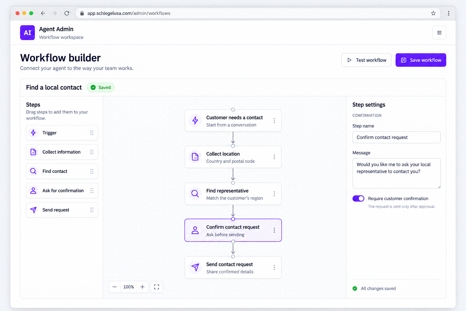The height and width of the screenshot is (311, 466).
Task: Click the Collect information document icon
Action: coord(33,152)
